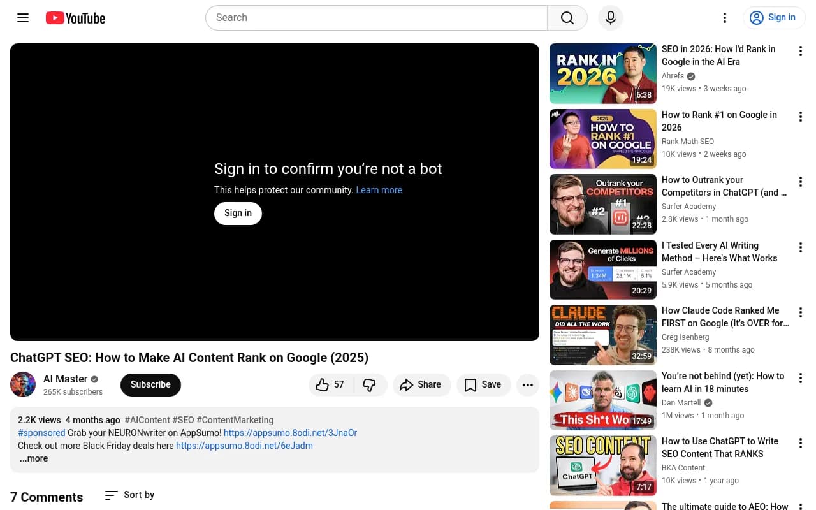Dislike the video with thumbs down
816x510 pixels.
point(369,384)
